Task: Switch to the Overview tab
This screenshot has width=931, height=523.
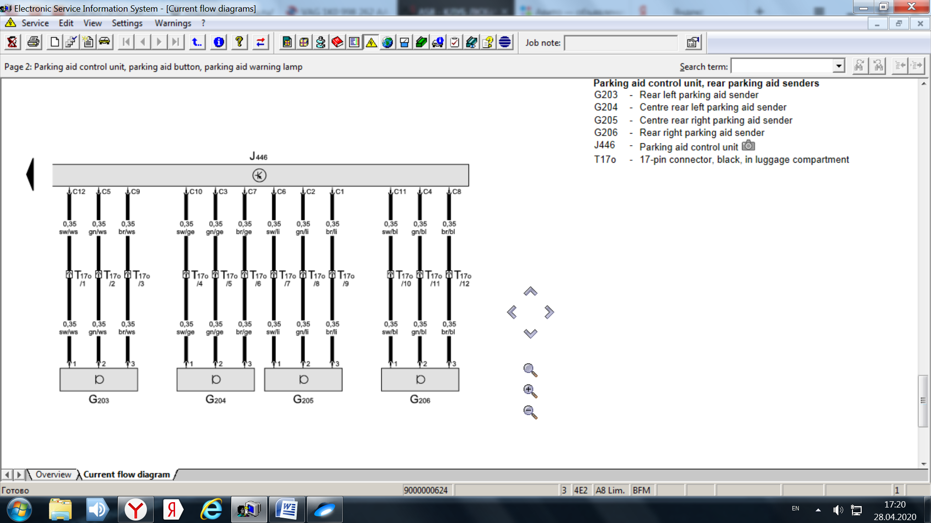Action: (53, 475)
